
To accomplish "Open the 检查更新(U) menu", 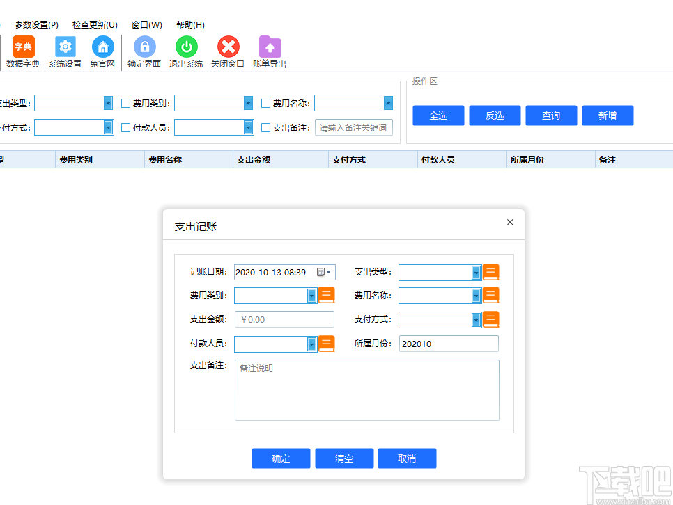I will (x=94, y=24).
